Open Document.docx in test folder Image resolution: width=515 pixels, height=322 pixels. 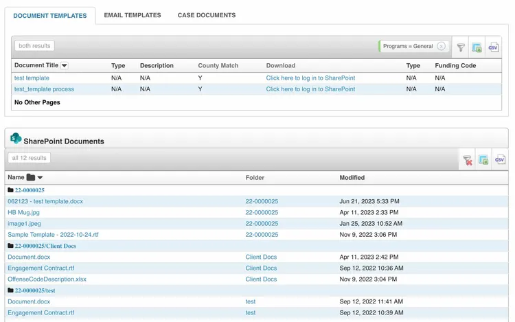pos(29,302)
